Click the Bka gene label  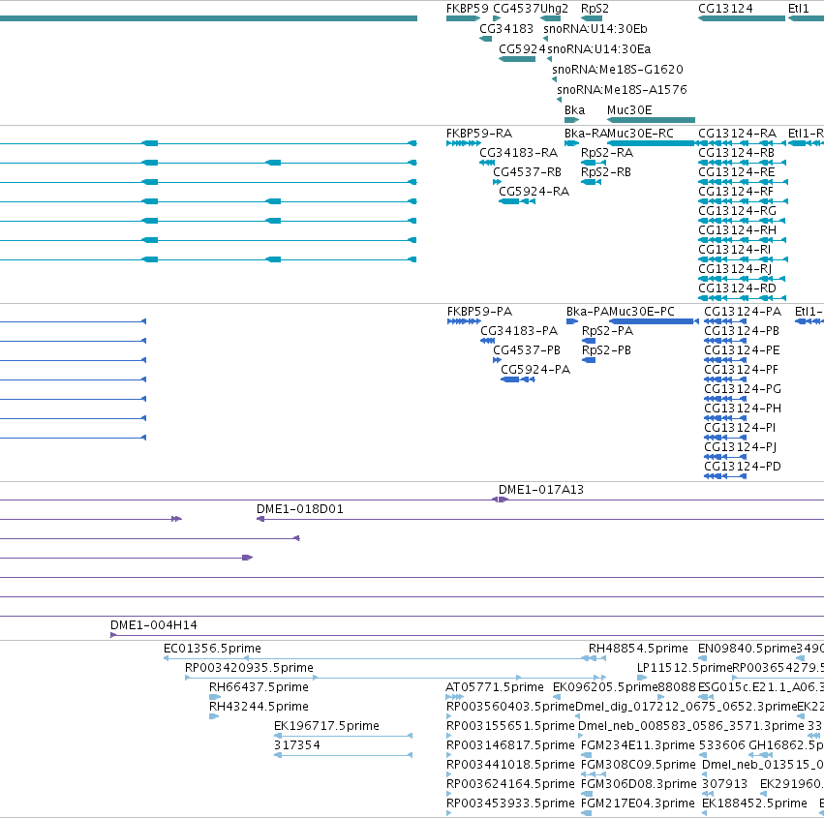(574, 110)
